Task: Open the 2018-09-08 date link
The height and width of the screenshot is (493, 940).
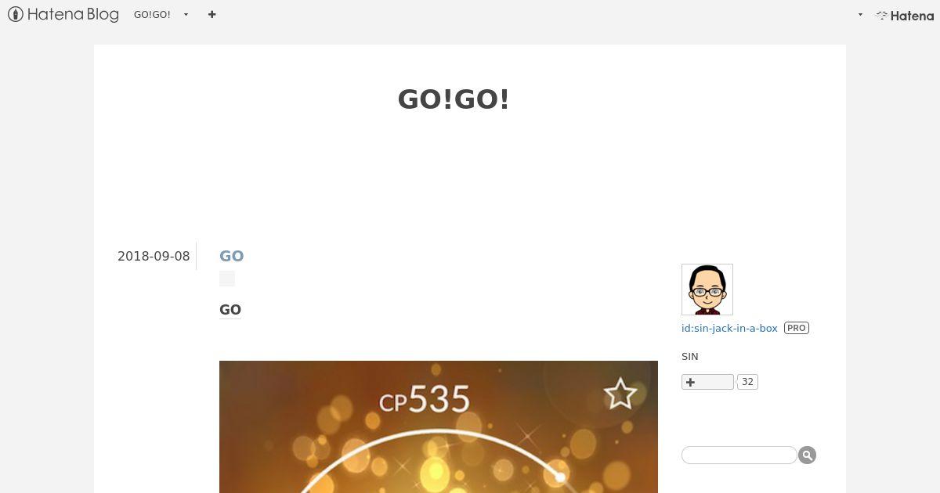Action: point(154,256)
